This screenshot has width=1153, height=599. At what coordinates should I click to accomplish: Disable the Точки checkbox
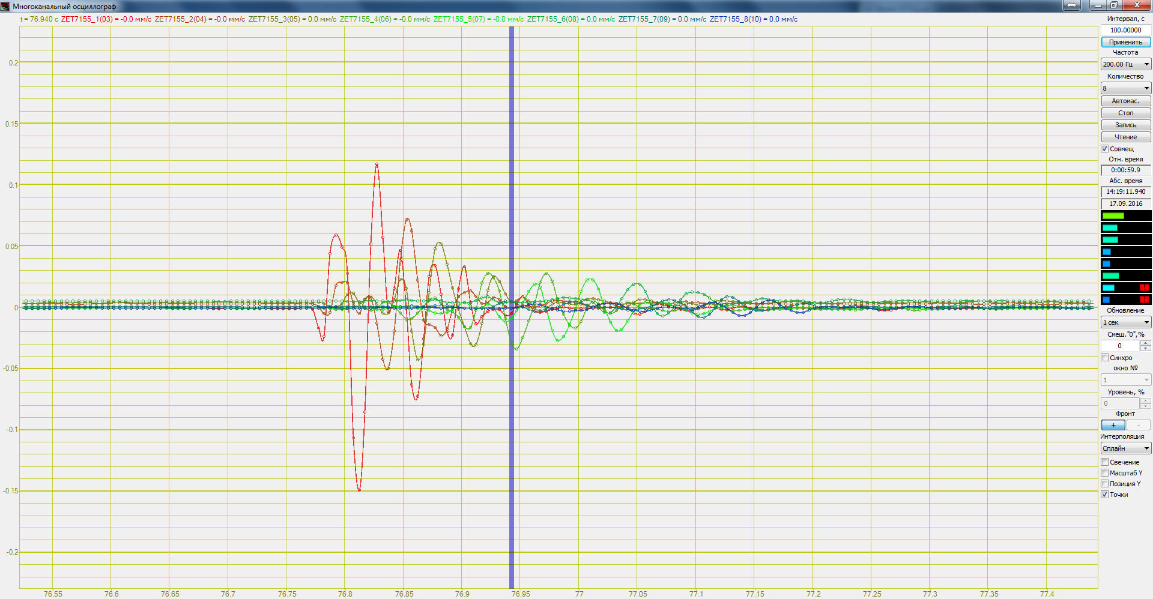[x=1104, y=495]
